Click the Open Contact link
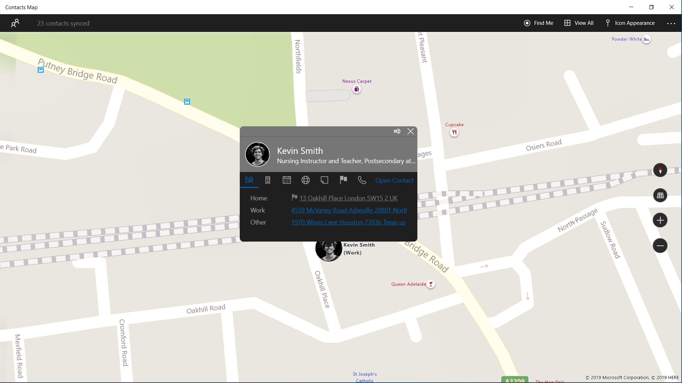Image resolution: width=682 pixels, height=383 pixels. [394, 181]
